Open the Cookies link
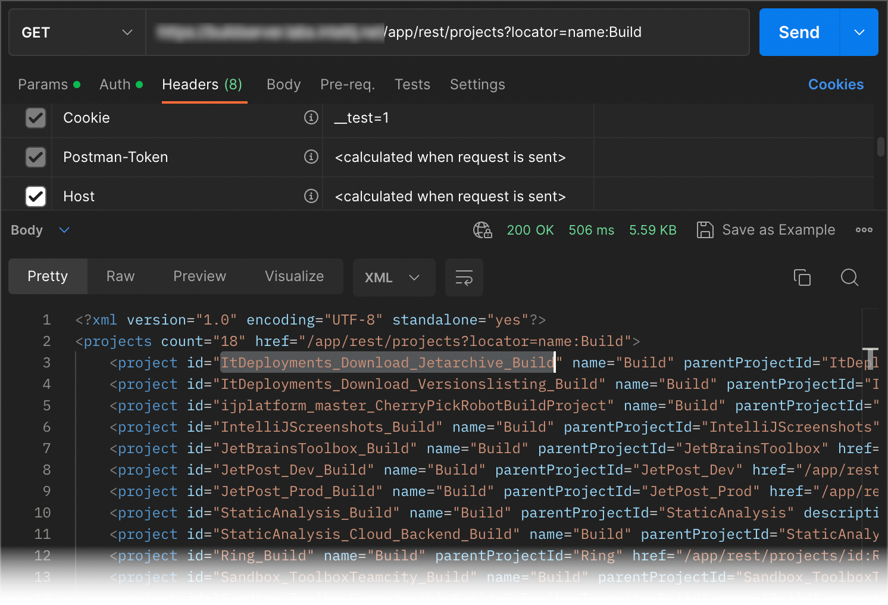This screenshot has width=888, height=605. click(x=836, y=85)
